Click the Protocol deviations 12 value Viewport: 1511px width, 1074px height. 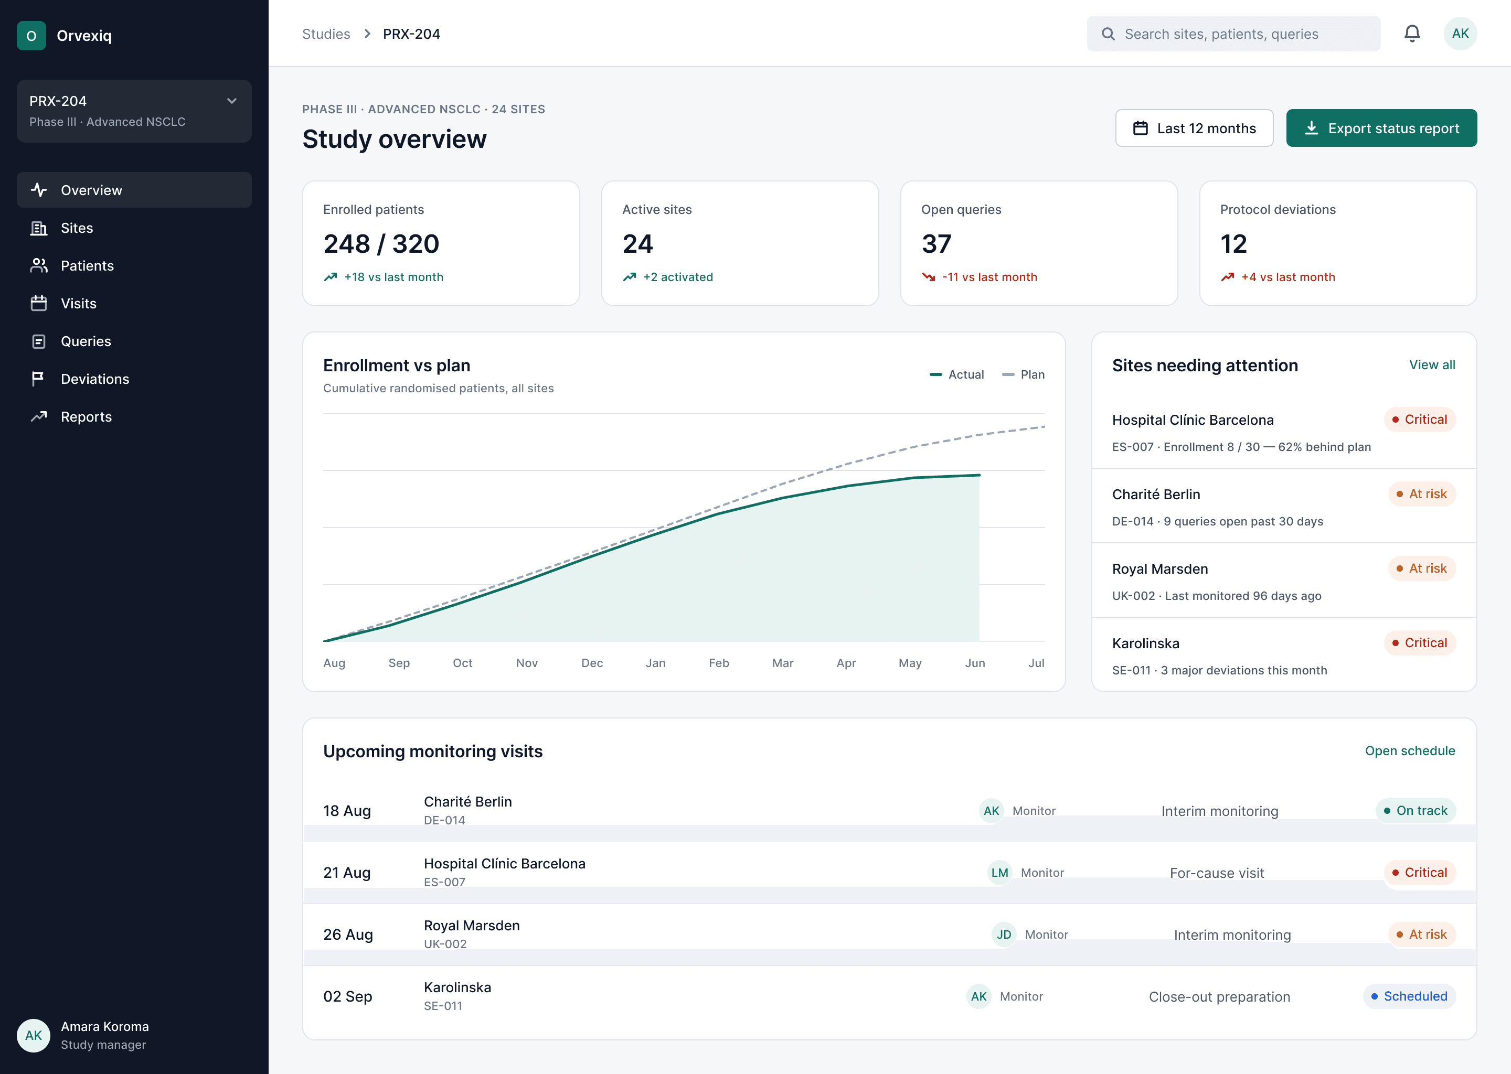(1234, 244)
